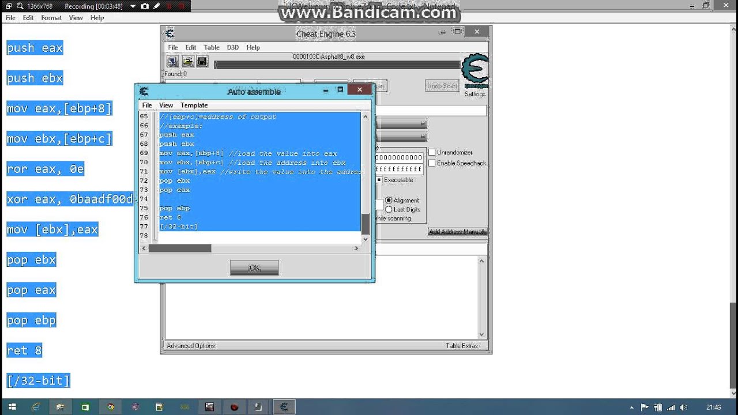
Task: Click Undo Scan button
Action: pyautogui.click(x=442, y=86)
